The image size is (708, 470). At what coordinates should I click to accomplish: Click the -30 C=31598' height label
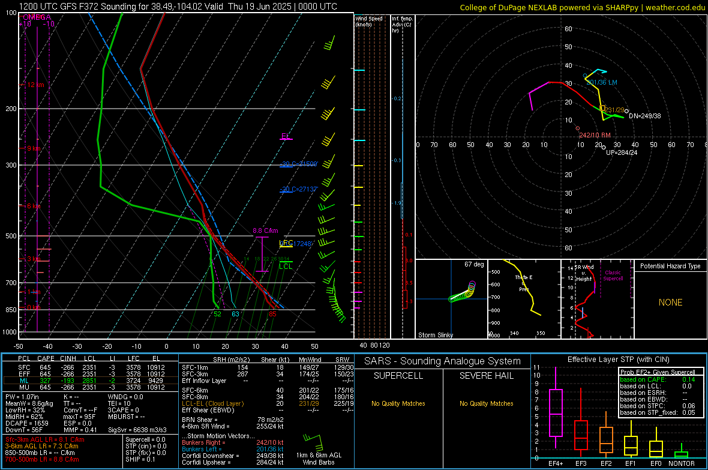(x=299, y=164)
